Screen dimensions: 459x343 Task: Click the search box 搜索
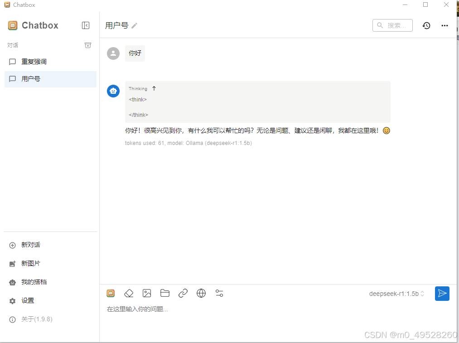coord(392,25)
